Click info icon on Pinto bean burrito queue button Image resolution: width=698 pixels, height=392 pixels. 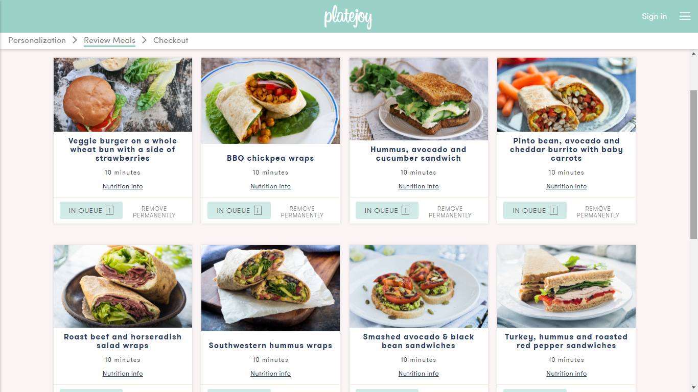coord(553,210)
